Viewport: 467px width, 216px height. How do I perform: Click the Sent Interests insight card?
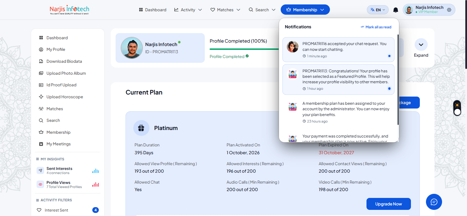pyautogui.click(x=68, y=171)
